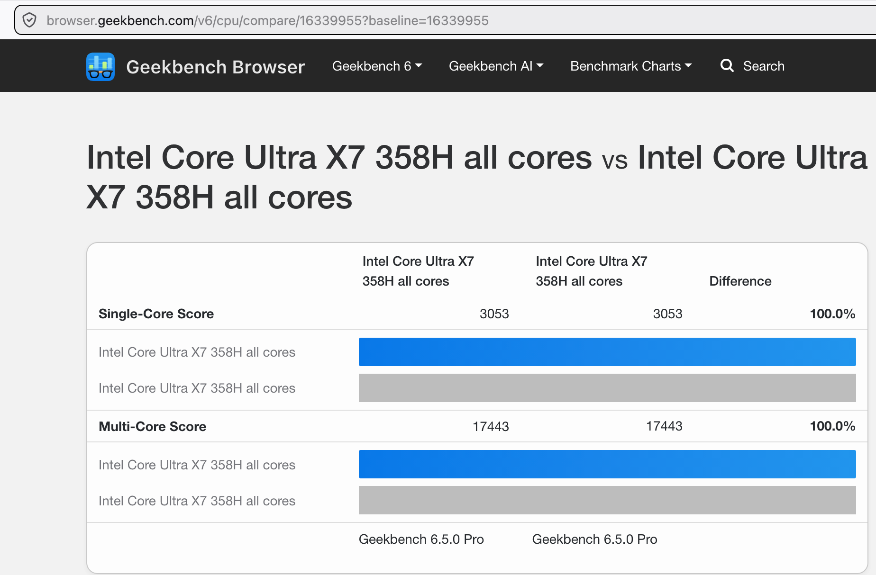Click the browser URL address field
The image size is (876, 575).
(x=446, y=20)
